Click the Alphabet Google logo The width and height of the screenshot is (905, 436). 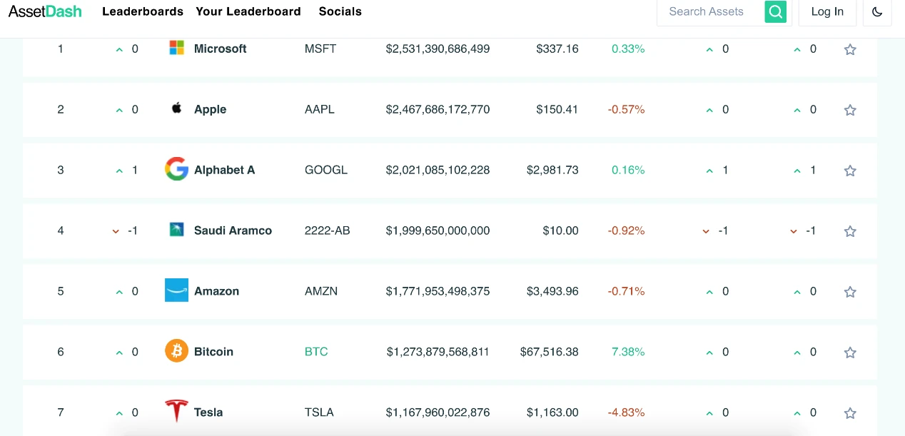(x=176, y=169)
